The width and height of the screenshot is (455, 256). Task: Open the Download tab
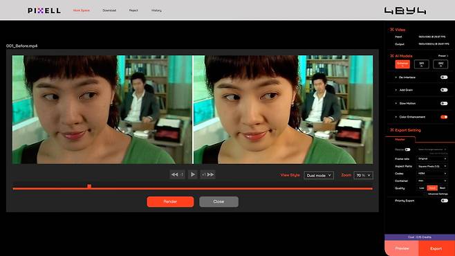tap(109, 10)
